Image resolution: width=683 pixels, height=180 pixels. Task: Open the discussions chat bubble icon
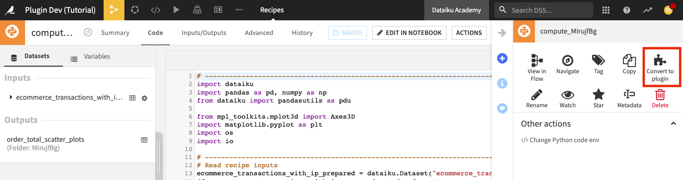502,108
